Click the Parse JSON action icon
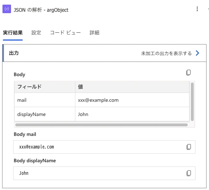209x190 pixels. (7, 9)
